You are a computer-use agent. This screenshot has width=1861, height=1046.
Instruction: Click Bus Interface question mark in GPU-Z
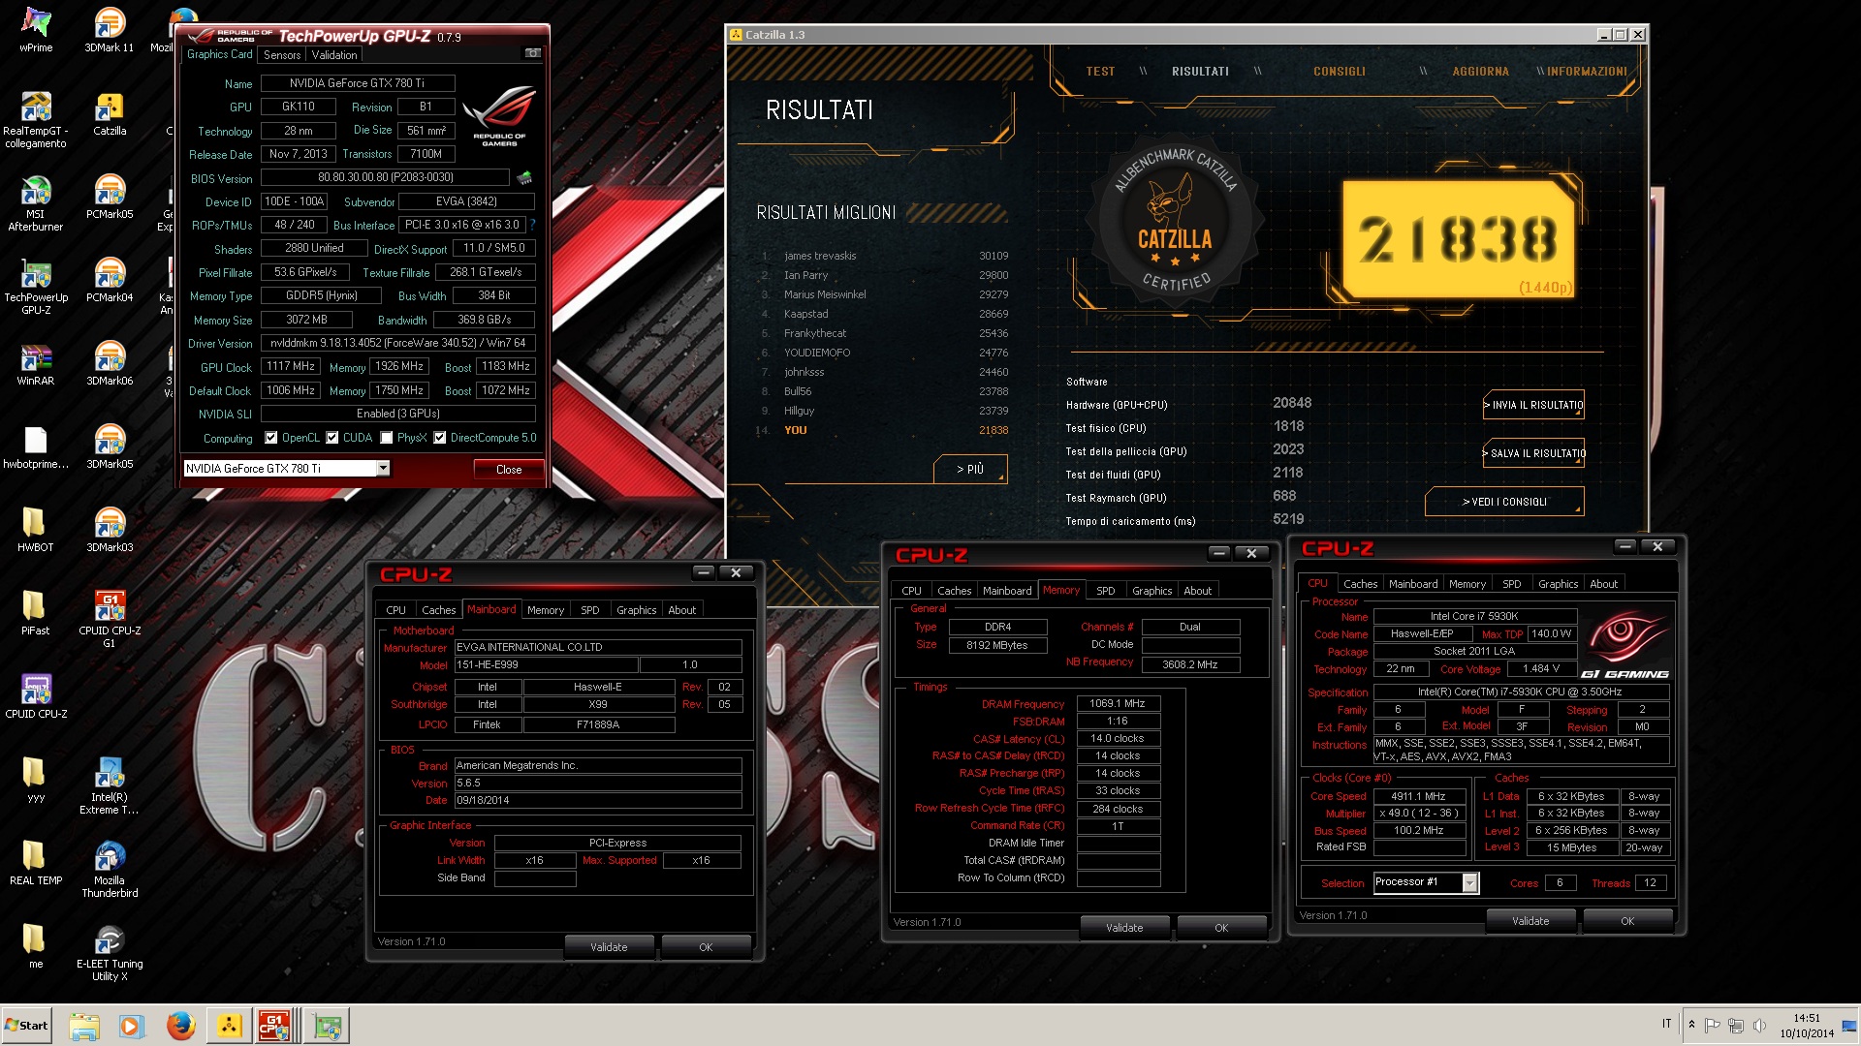pos(532,225)
